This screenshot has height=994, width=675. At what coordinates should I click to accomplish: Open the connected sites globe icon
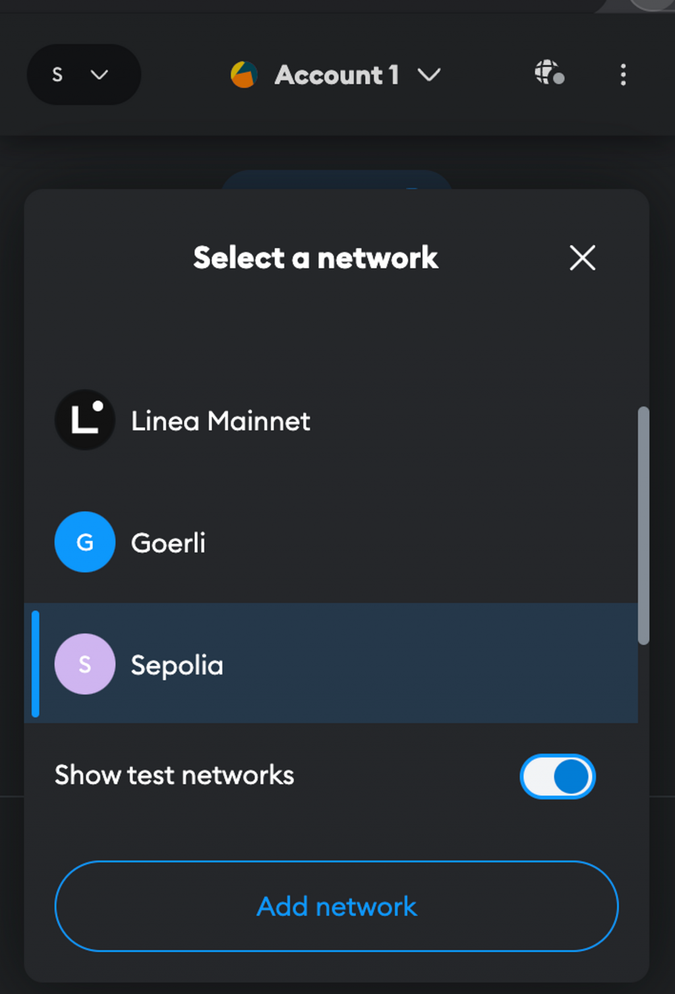point(549,73)
